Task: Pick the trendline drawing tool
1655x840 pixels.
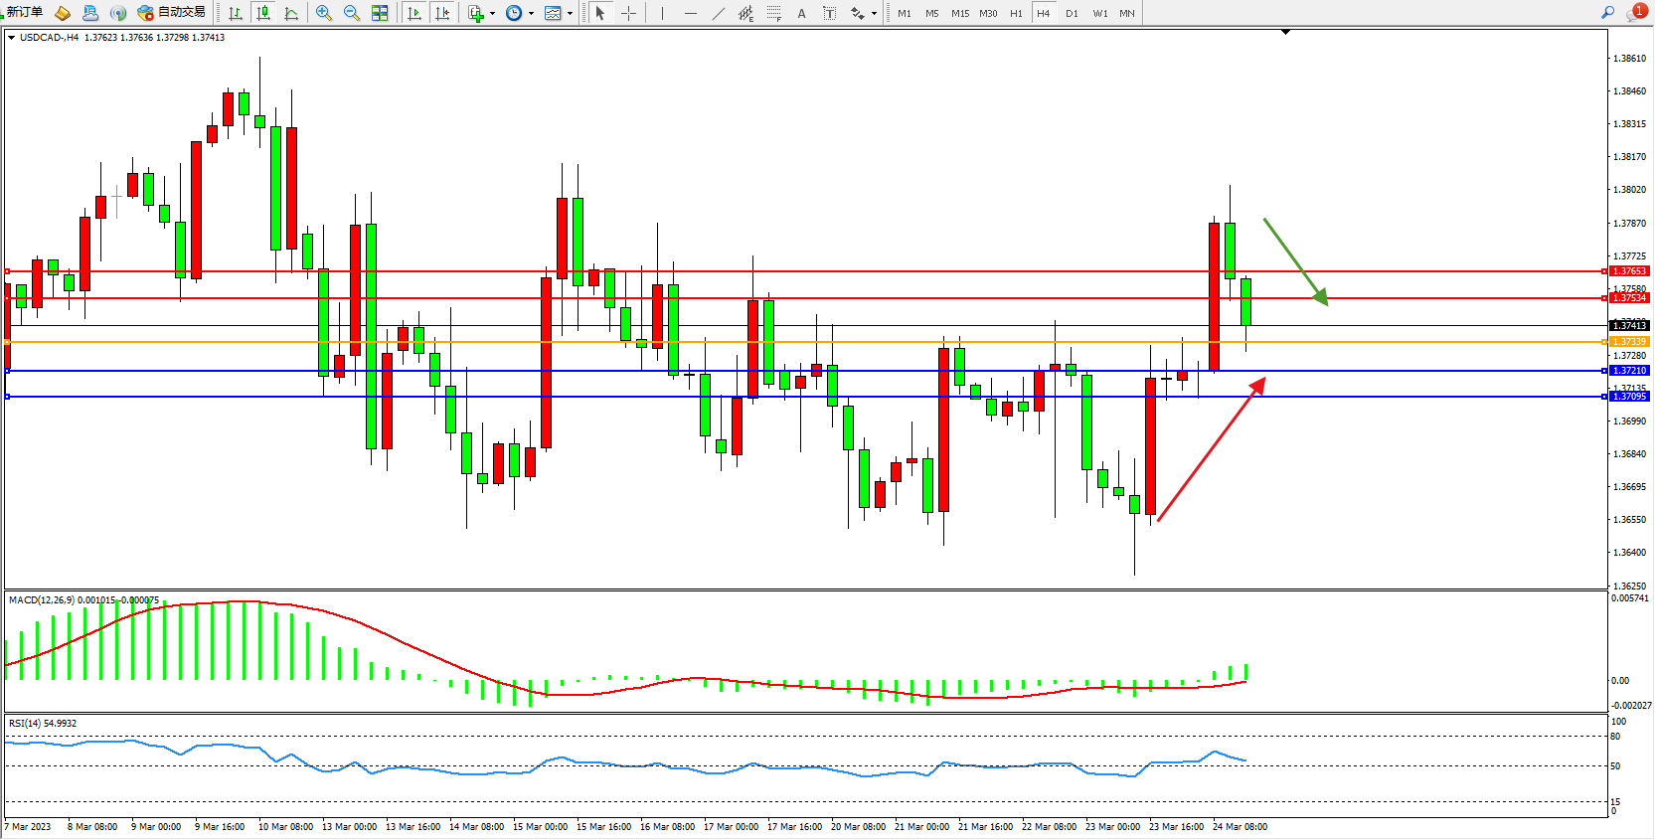Action: click(719, 13)
